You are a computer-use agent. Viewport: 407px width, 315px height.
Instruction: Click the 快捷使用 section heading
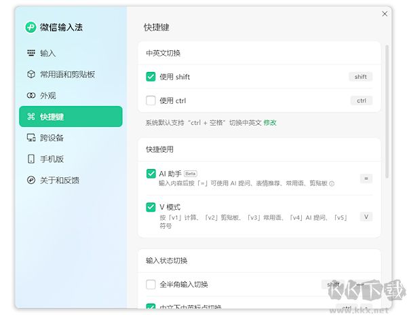[x=159, y=149]
